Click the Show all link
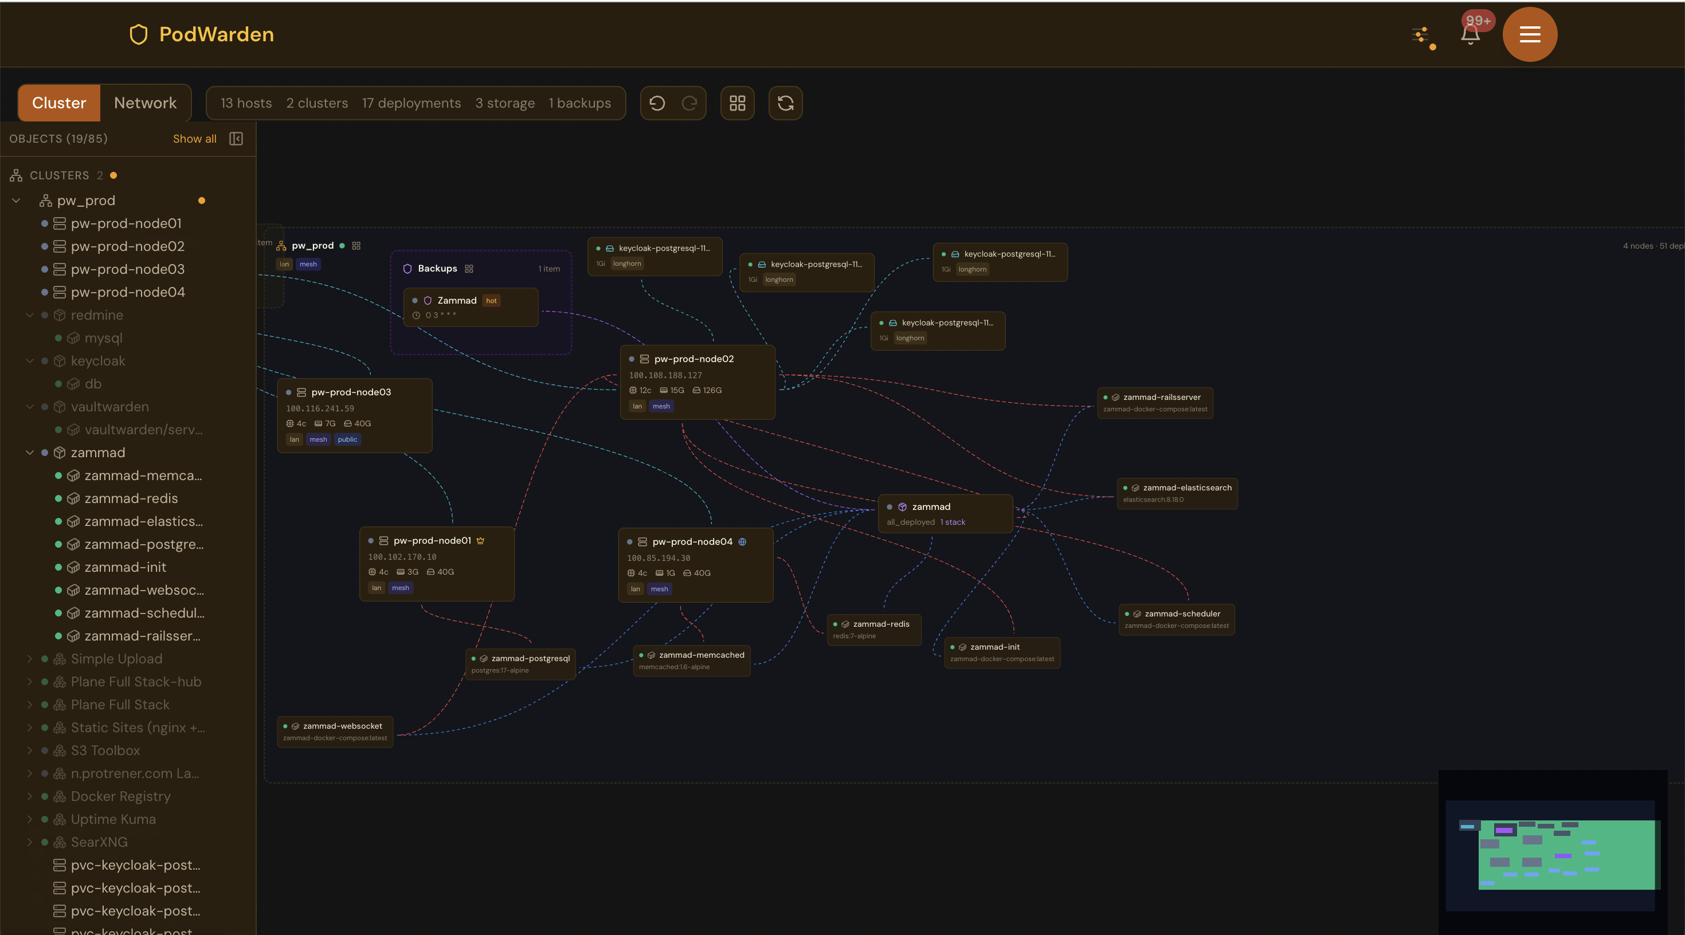The height and width of the screenshot is (935, 1685). [194, 139]
